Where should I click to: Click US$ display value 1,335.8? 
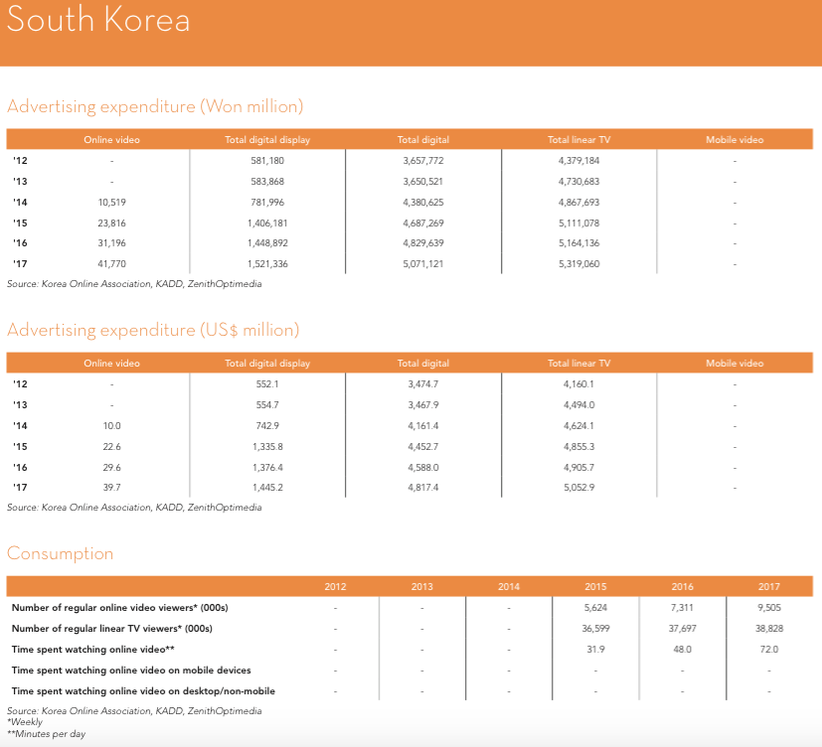(267, 447)
